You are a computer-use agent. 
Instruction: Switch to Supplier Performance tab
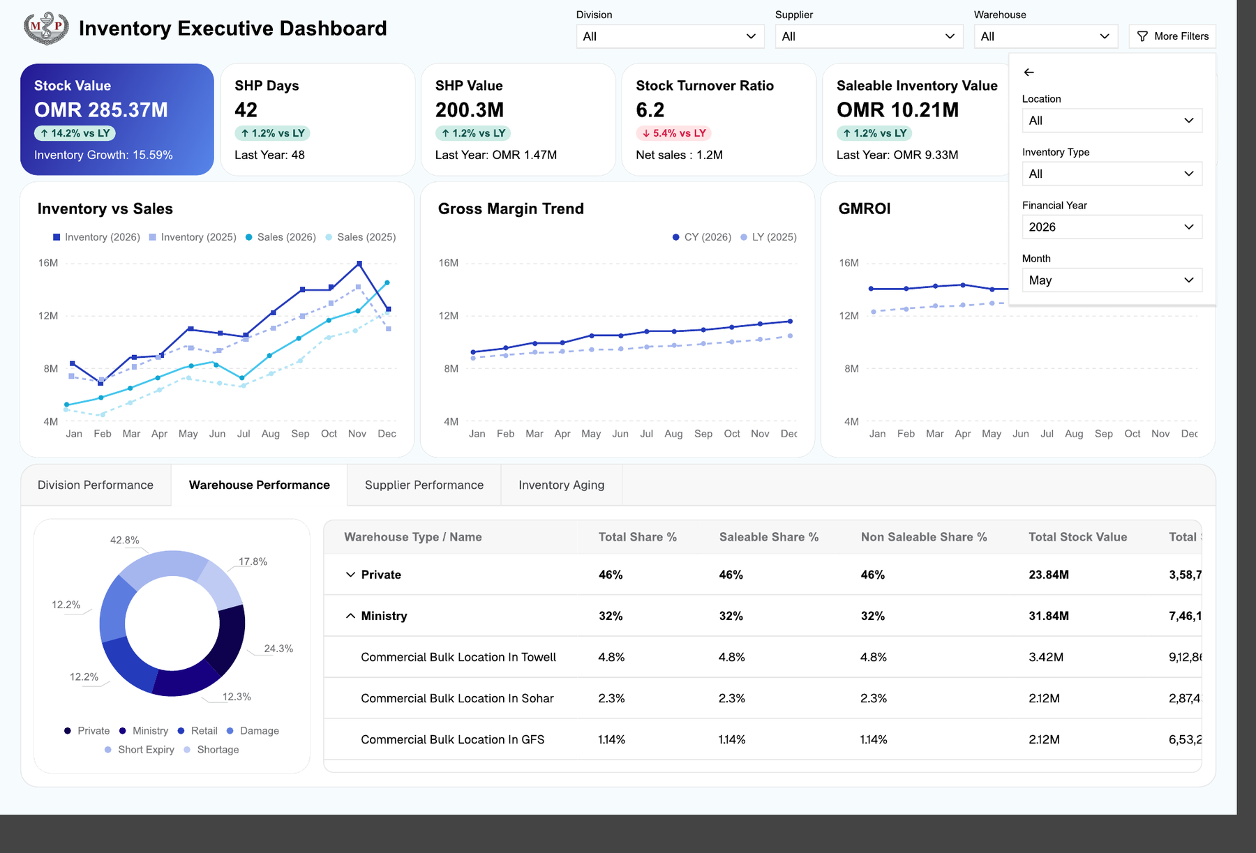[424, 485]
